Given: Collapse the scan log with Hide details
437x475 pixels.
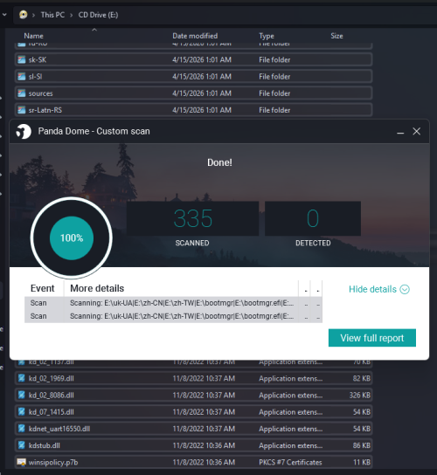Looking at the screenshot, I should (x=379, y=289).
